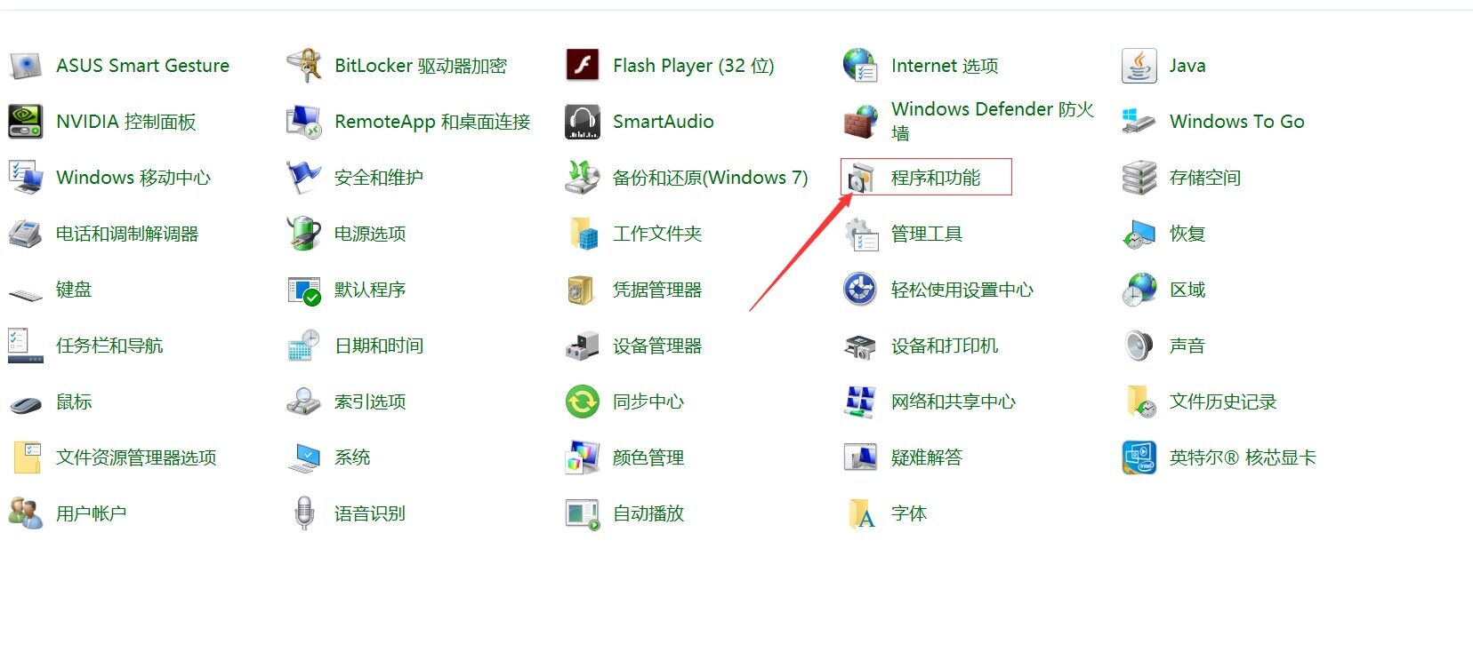Click the 设备管理器 icon

click(x=583, y=346)
